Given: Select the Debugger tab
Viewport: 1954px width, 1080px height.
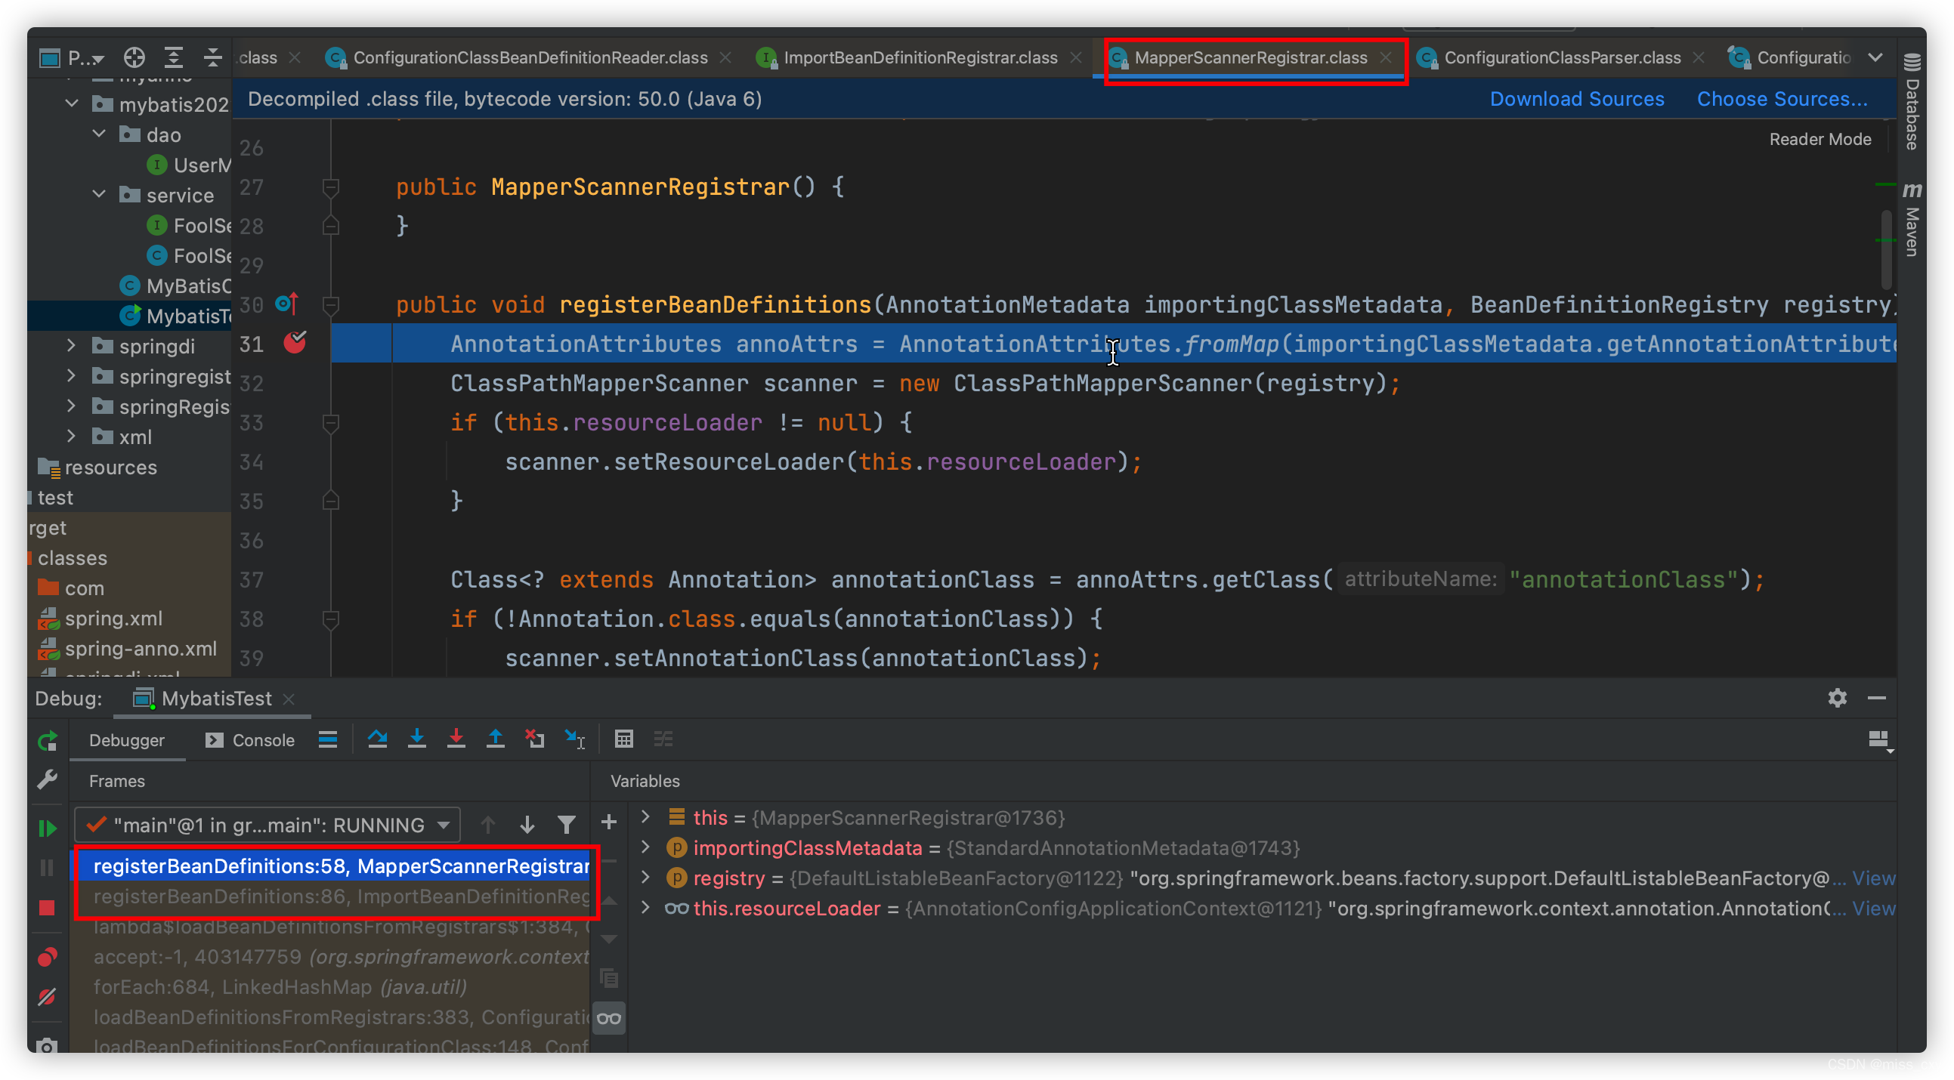Looking at the screenshot, I should click(x=127, y=739).
